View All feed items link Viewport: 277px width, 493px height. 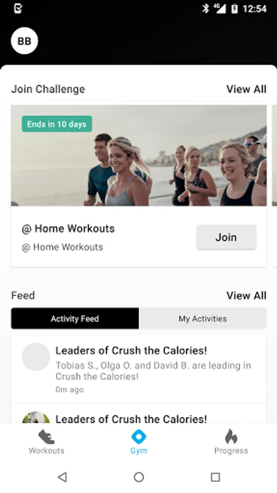pos(246,296)
